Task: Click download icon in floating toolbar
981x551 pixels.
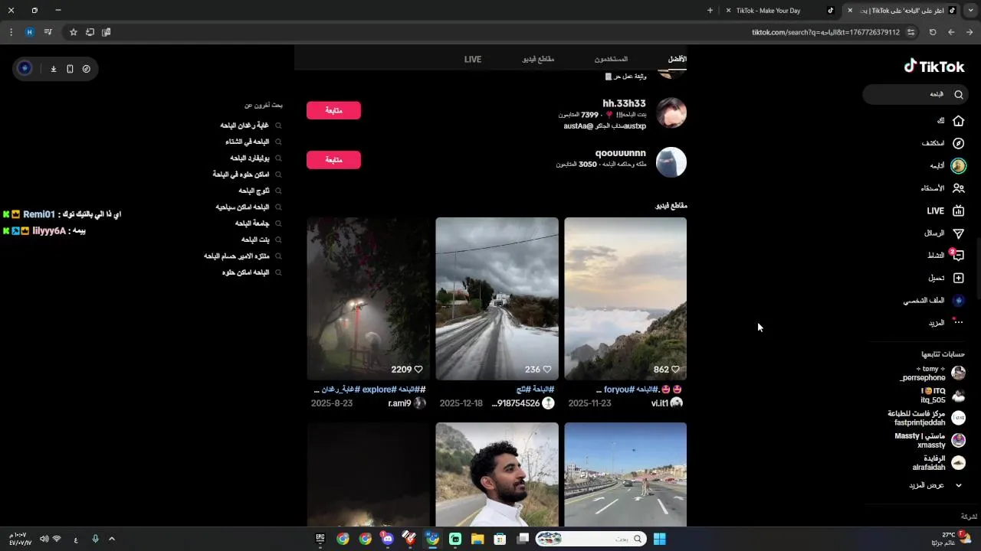Action: point(54,69)
